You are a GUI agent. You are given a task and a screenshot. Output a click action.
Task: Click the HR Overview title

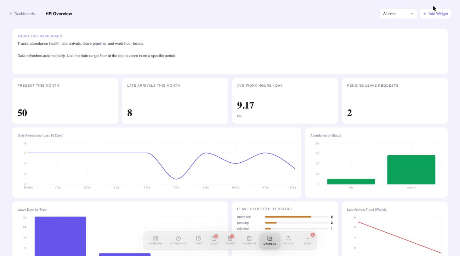click(59, 14)
